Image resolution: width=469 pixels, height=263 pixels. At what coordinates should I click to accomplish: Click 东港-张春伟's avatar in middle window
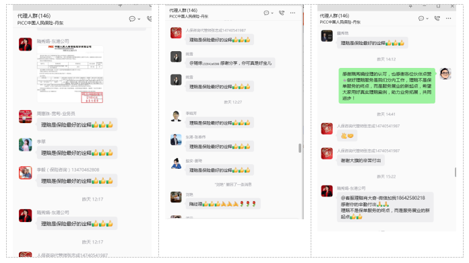176,140
